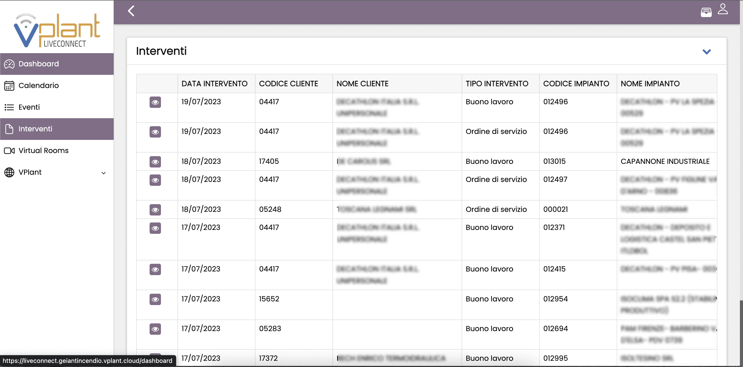Open the user profile icon
The image size is (743, 367).
(723, 9)
